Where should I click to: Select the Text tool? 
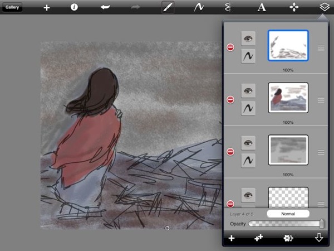(x=261, y=8)
